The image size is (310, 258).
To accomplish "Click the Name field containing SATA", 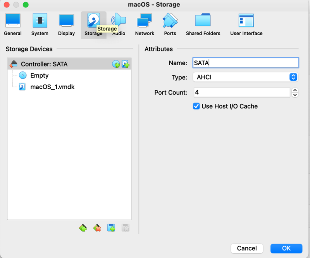I will [x=246, y=63].
